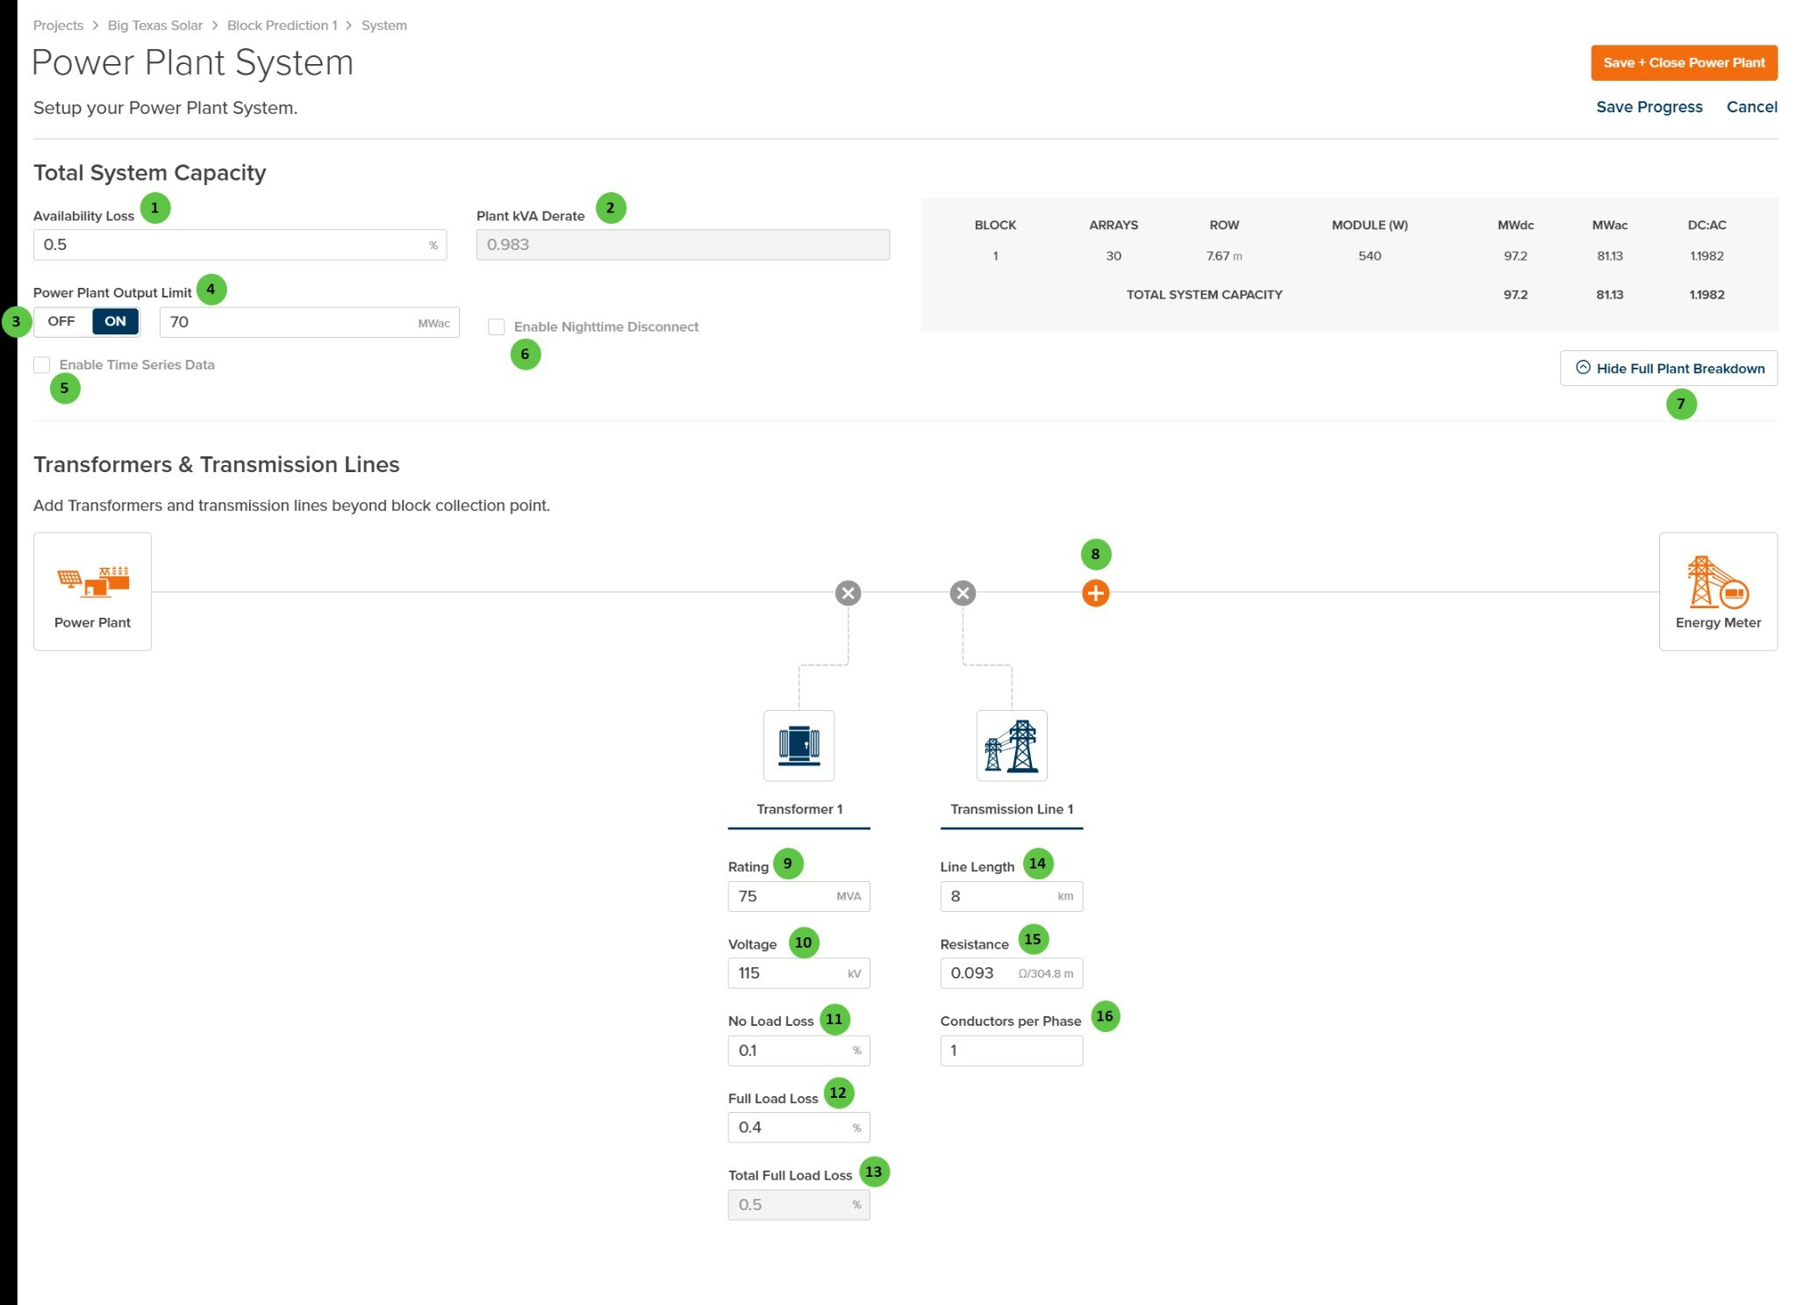
Task: Remove Transformer 1 with its X icon
Action: point(848,593)
